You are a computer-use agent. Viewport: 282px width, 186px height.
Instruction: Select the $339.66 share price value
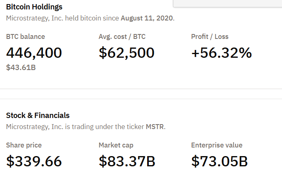34,161
